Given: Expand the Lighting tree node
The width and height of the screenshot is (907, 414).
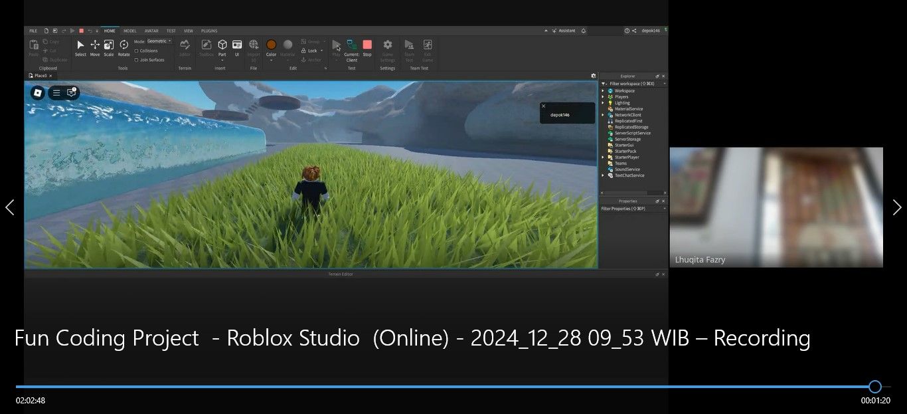Looking at the screenshot, I should click(x=604, y=103).
